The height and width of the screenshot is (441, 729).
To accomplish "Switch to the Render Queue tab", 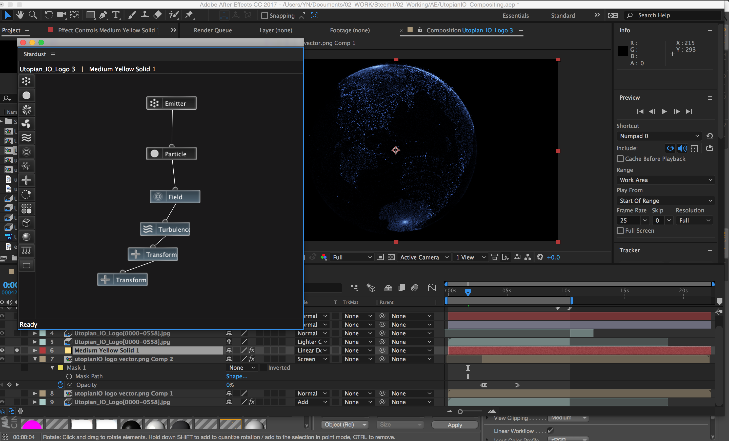I will pos(213,30).
